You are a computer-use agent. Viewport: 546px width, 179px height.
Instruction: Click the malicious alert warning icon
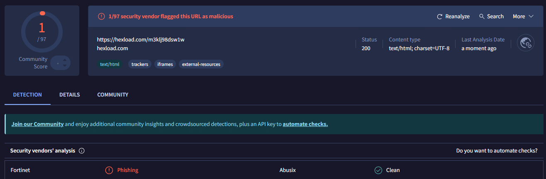(x=101, y=17)
